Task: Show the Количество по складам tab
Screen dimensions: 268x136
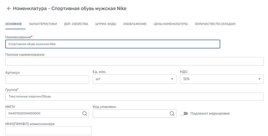Action: pos(215,24)
